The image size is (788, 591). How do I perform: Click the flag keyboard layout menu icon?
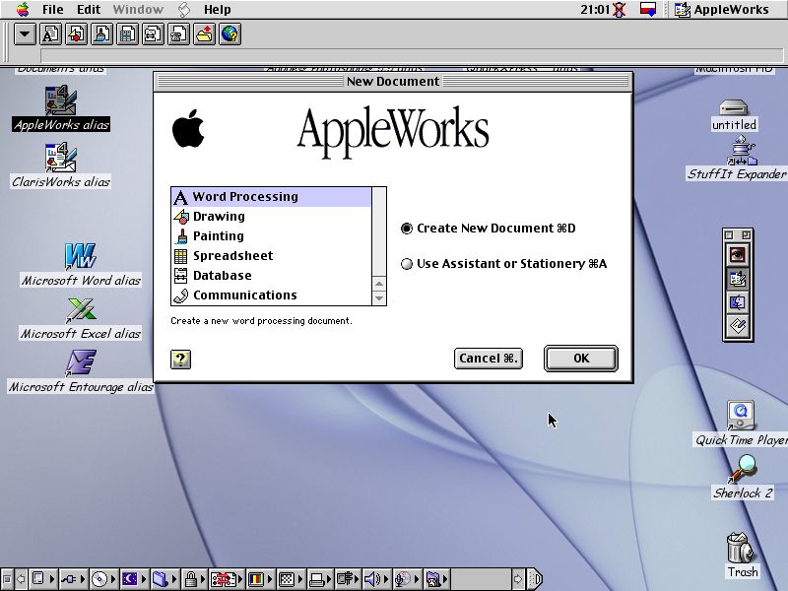648,10
